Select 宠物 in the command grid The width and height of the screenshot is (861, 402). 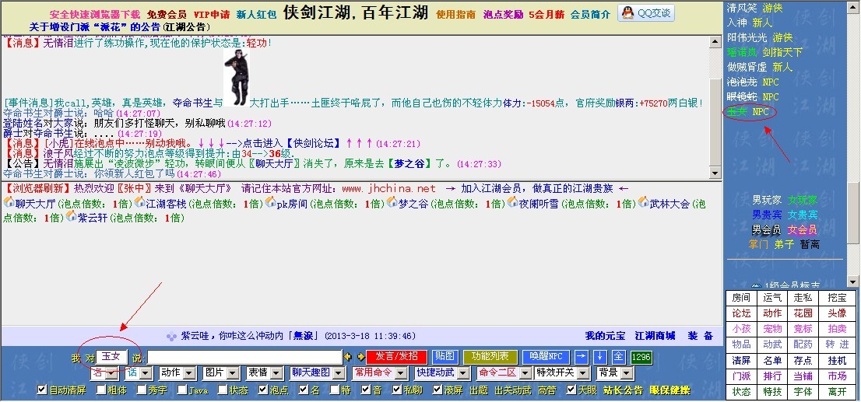(x=772, y=329)
